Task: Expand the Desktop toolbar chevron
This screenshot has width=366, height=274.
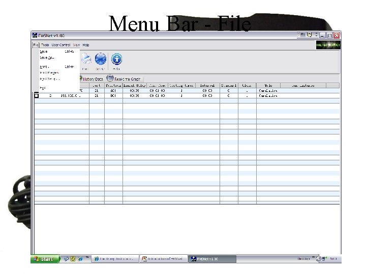Action: (x=313, y=257)
